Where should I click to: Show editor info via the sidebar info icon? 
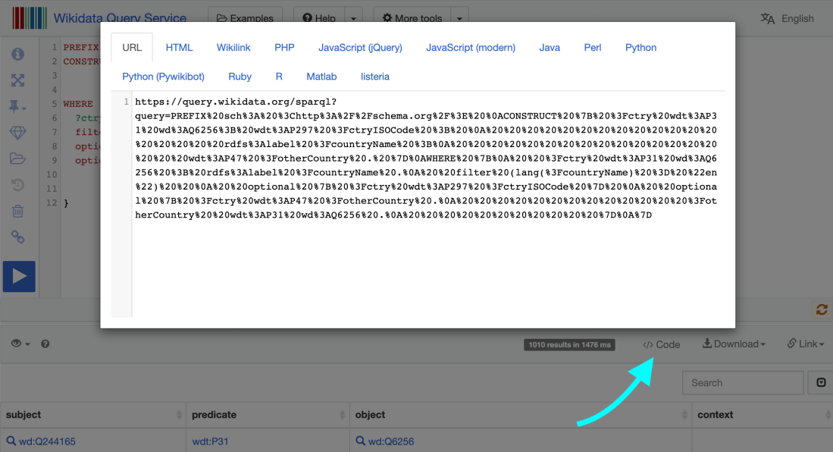(x=18, y=53)
